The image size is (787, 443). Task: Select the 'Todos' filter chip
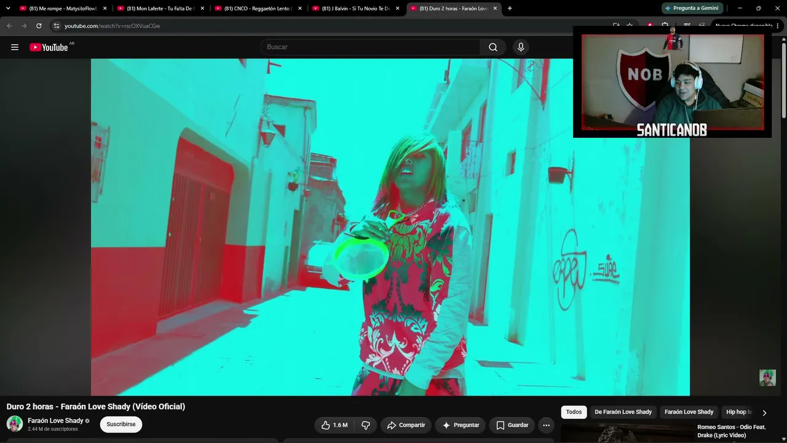(x=574, y=412)
